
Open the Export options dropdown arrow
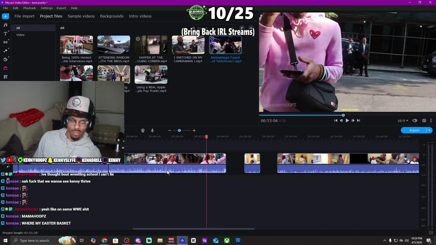pyautogui.click(x=430, y=130)
